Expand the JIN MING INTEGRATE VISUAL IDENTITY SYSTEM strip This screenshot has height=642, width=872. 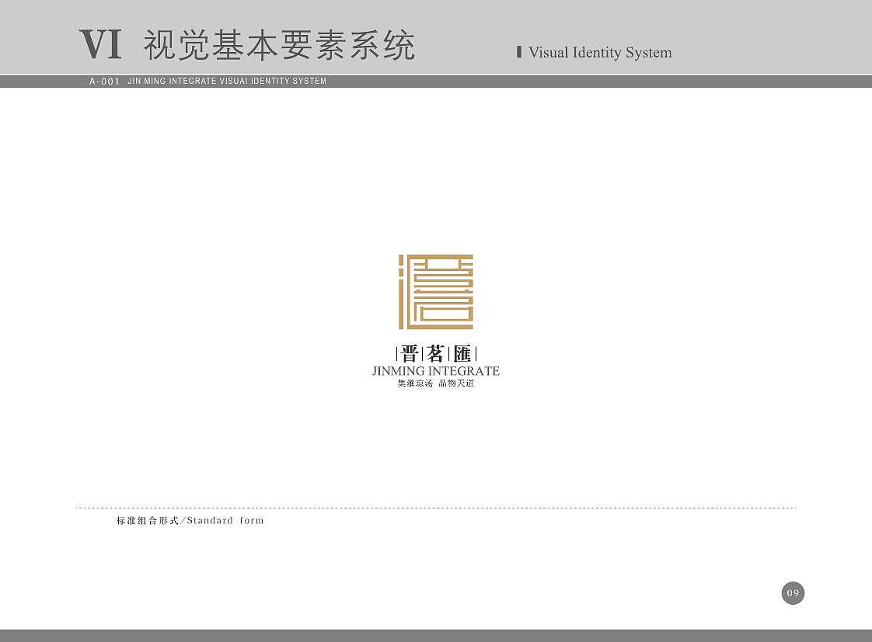click(226, 81)
